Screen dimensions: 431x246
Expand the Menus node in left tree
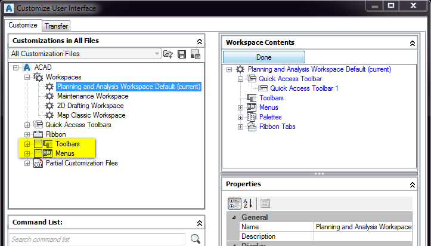point(27,153)
